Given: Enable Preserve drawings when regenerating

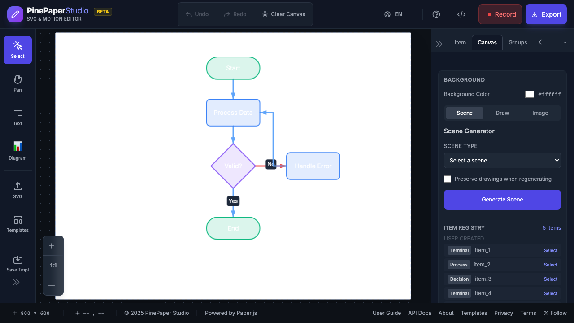Looking at the screenshot, I should pos(448,179).
